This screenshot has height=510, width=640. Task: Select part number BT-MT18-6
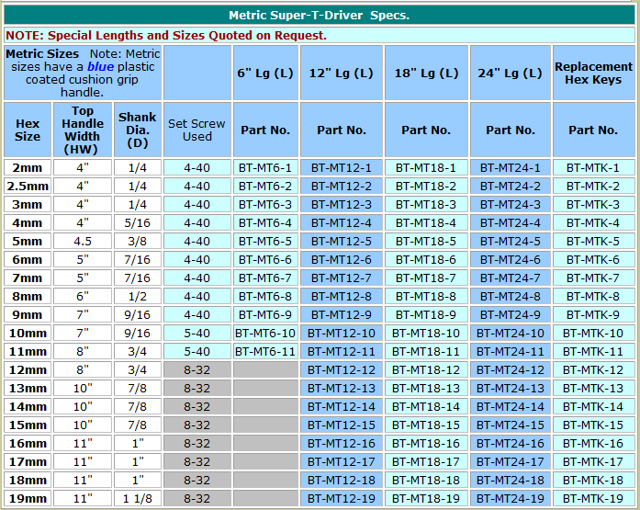[x=426, y=259]
